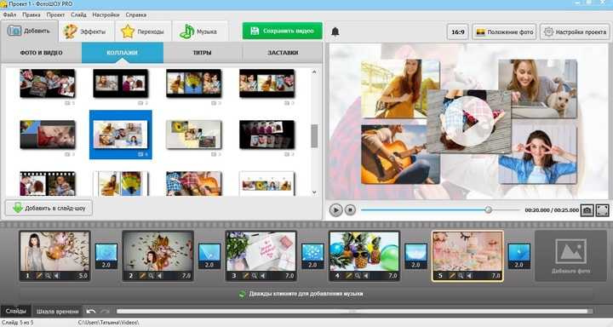Open fullscreen preview mode icon
Viewport: 613px width, 327px height.
pyautogui.click(x=603, y=210)
